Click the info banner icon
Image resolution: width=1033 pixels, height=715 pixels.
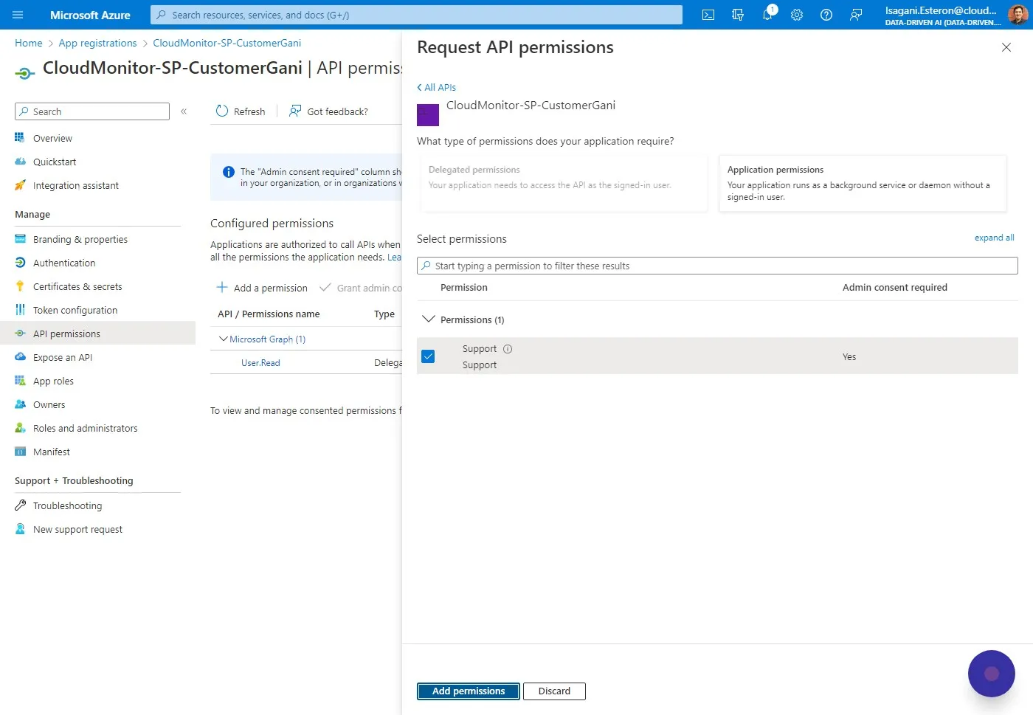click(229, 172)
